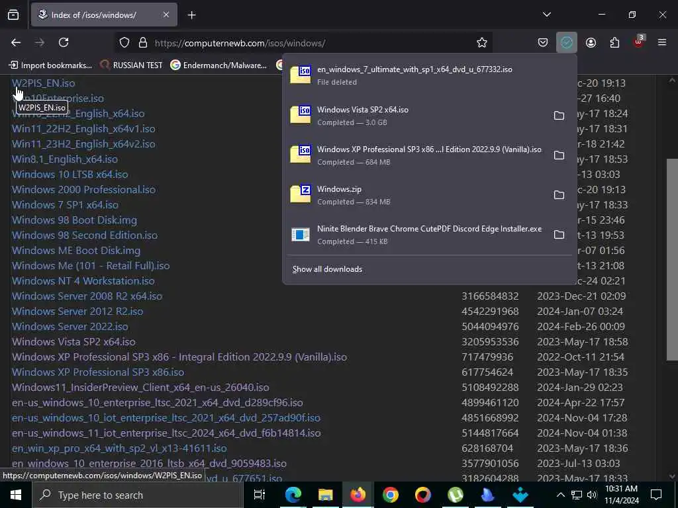Toggle the downloads panel toolbar button
Viewport: 678px width, 508px height.
(567, 42)
